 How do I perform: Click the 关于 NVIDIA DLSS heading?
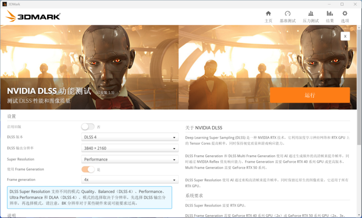pos(204,128)
